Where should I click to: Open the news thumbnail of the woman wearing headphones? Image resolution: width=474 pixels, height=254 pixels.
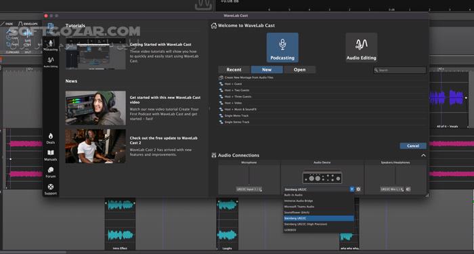95,108
